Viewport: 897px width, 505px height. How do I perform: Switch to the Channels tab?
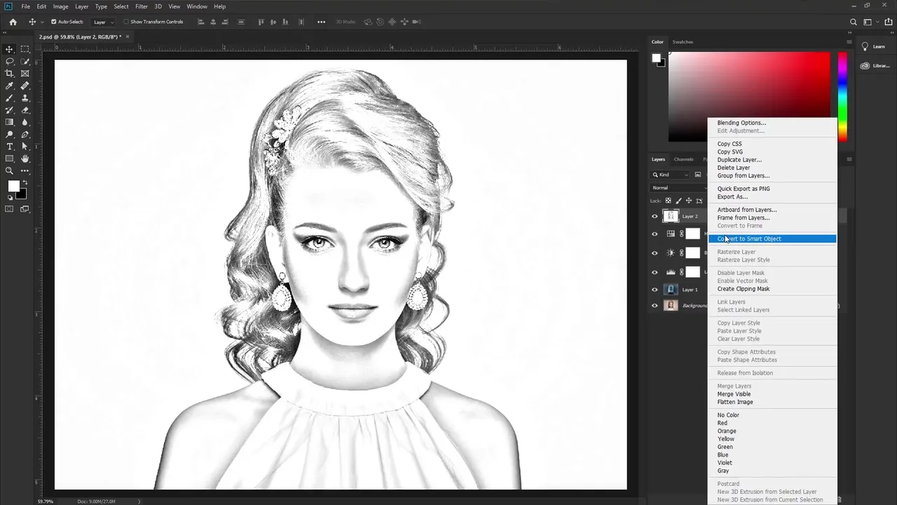tap(683, 159)
